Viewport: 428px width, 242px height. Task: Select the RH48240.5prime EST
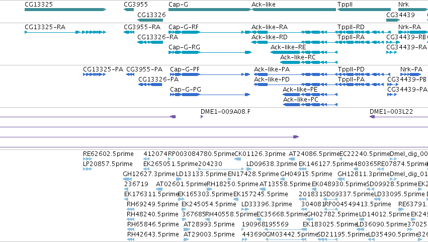click(130, 219)
